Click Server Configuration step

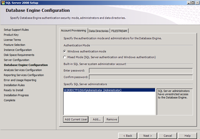click(x=16, y=60)
